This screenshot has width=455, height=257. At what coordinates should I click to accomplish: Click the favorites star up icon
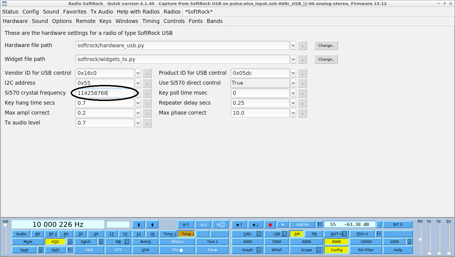(x=239, y=225)
